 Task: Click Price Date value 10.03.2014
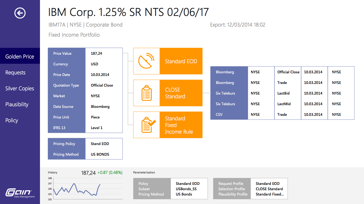[100, 75]
